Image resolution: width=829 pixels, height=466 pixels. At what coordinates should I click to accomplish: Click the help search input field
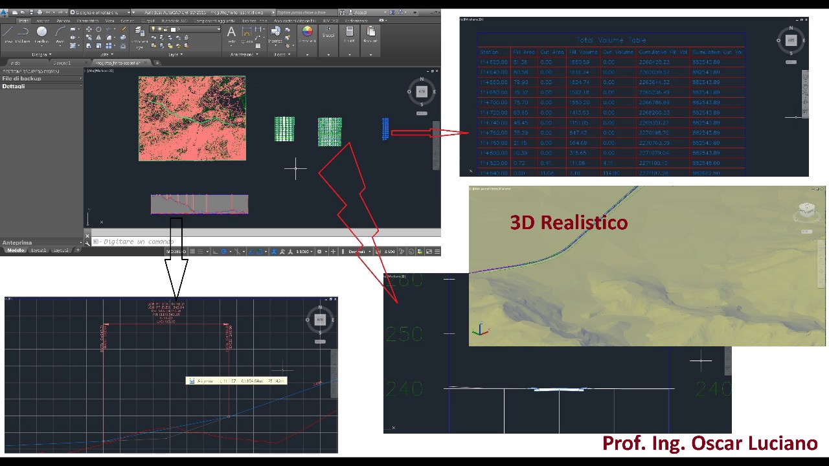(307, 12)
